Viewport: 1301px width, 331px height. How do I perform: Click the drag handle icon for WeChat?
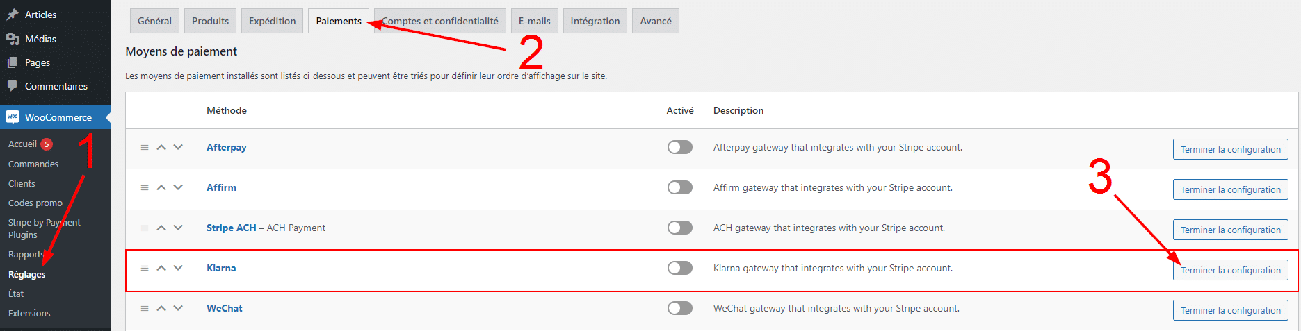tap(145, 308)
